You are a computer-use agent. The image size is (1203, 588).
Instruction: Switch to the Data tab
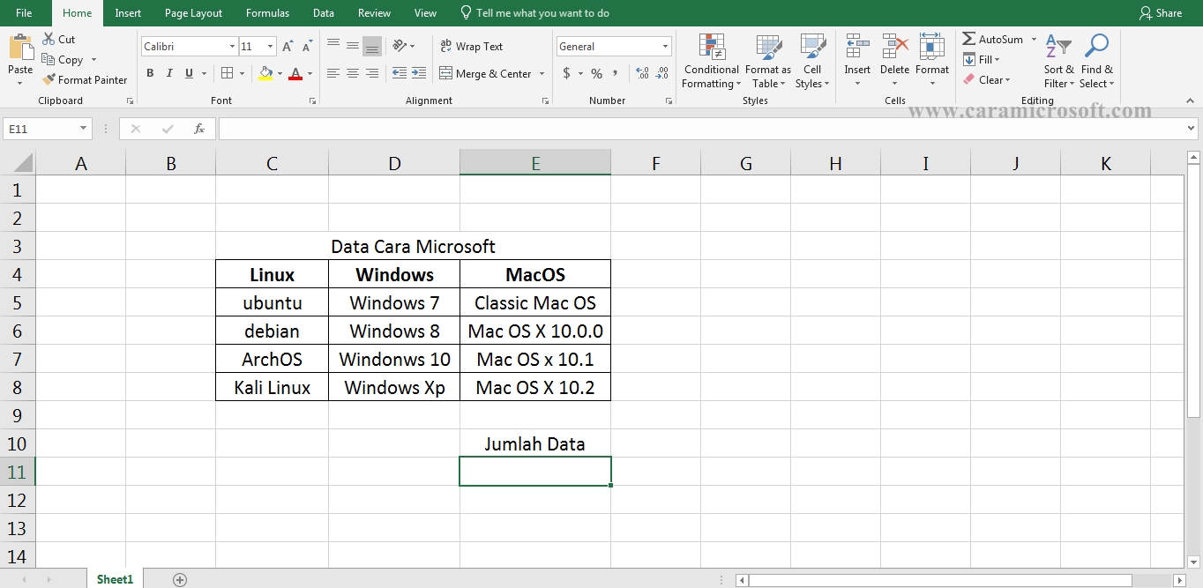pos(324,12)
